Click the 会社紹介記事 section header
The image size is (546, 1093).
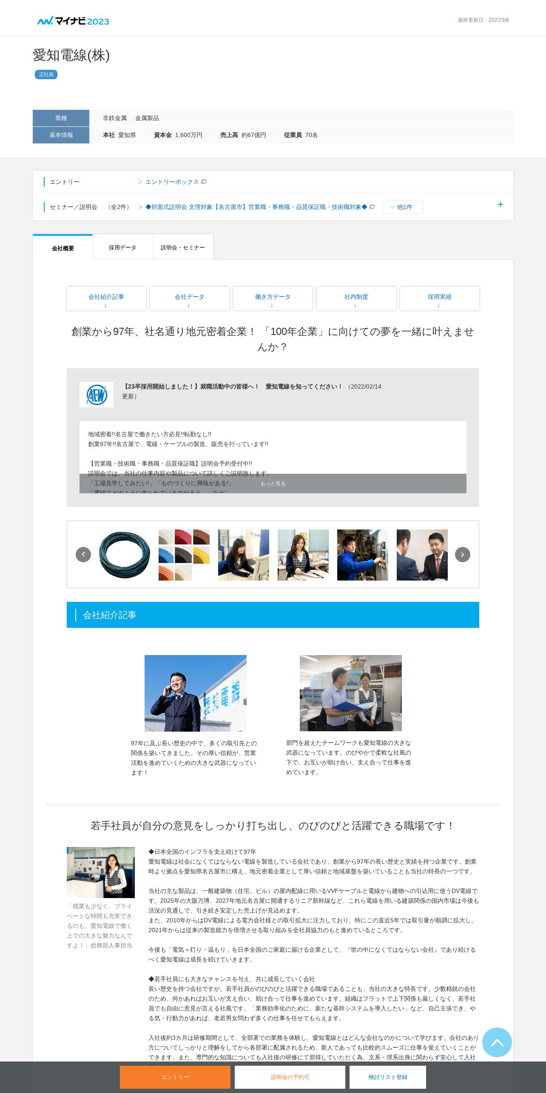pyautogui.click(x=273, y=615)
